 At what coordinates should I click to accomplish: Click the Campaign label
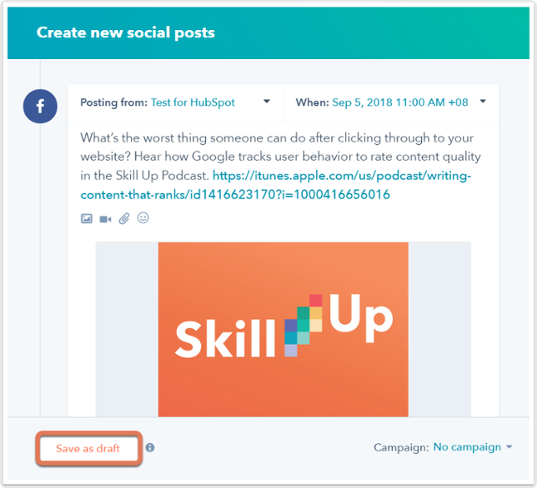tap(401, 448)
